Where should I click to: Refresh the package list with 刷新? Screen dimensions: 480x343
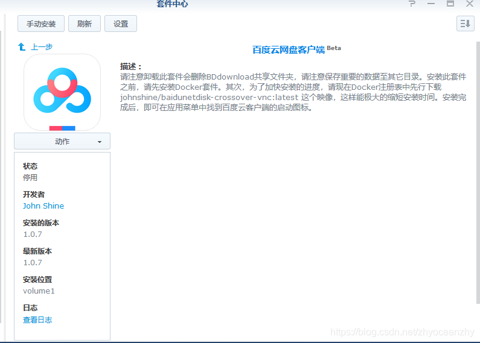coord(85,24)
